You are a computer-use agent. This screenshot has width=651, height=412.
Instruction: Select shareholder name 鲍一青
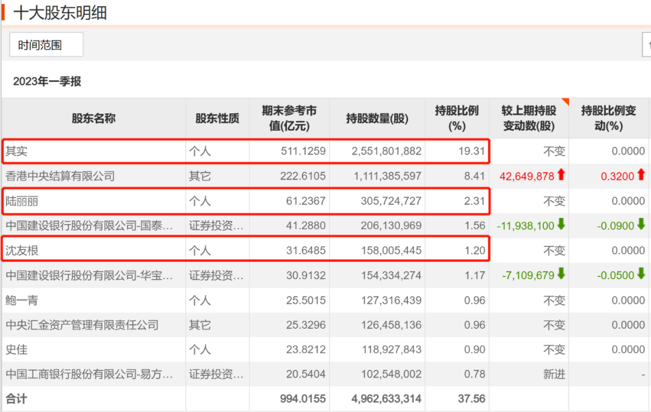22,300
